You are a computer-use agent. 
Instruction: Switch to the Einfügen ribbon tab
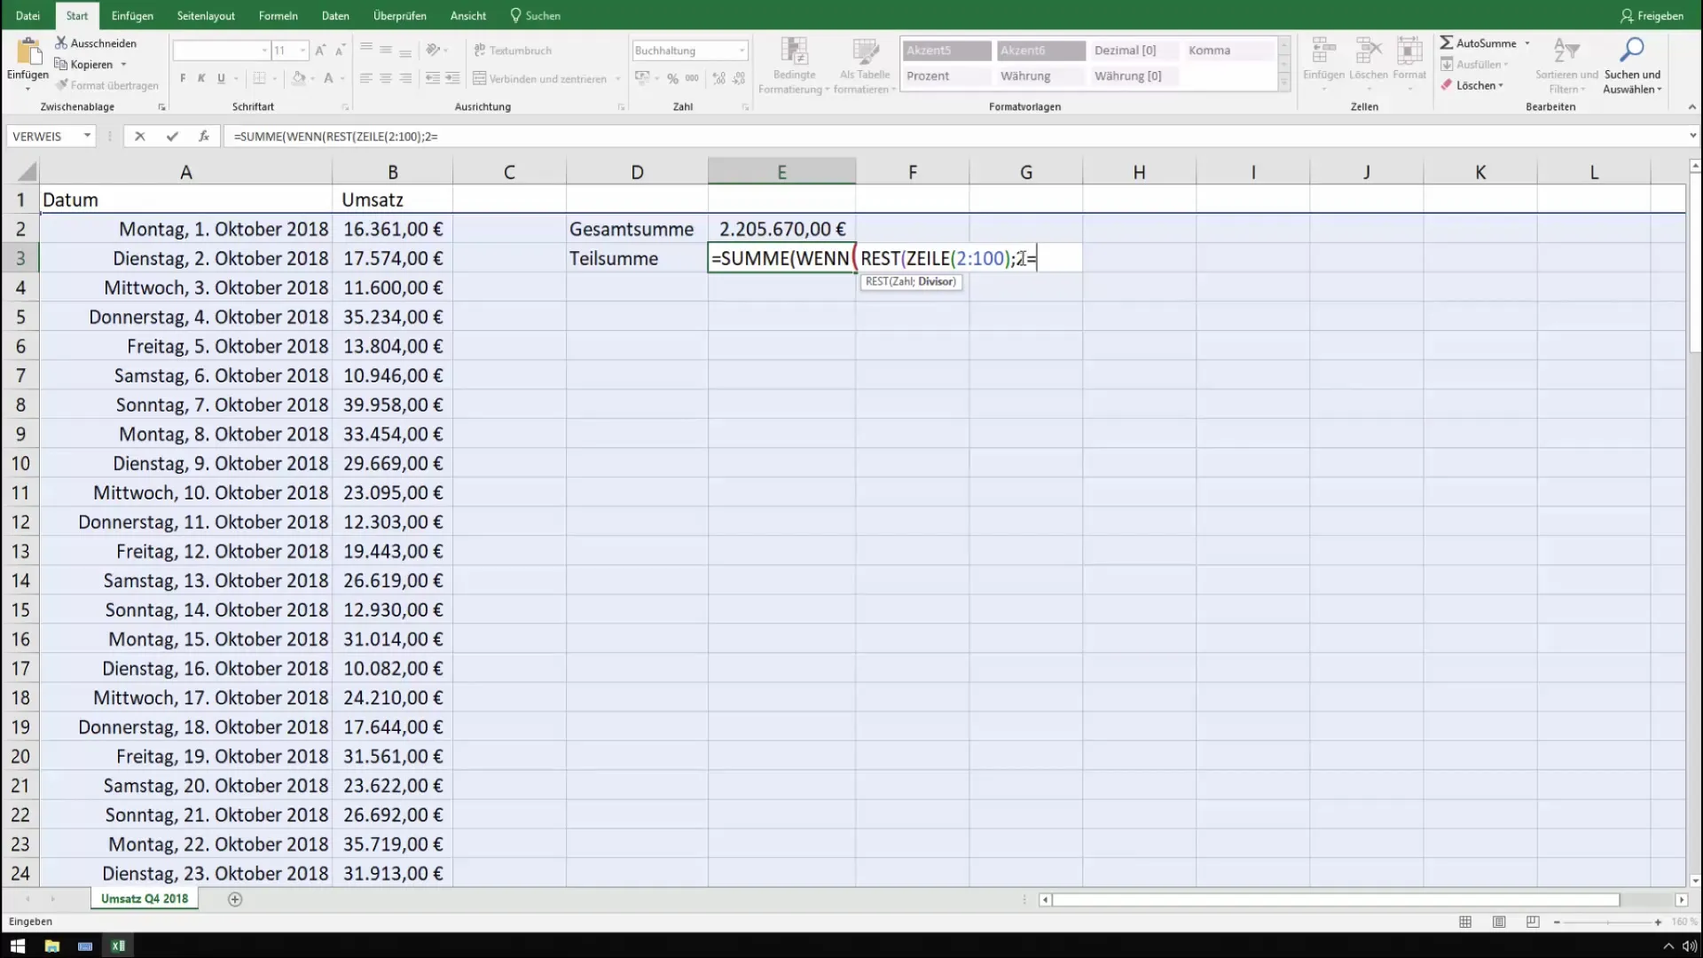[132, 15]
